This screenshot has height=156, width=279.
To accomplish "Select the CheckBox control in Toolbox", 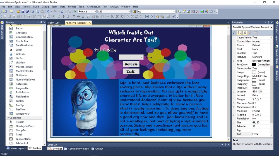I will pos(21,33).
